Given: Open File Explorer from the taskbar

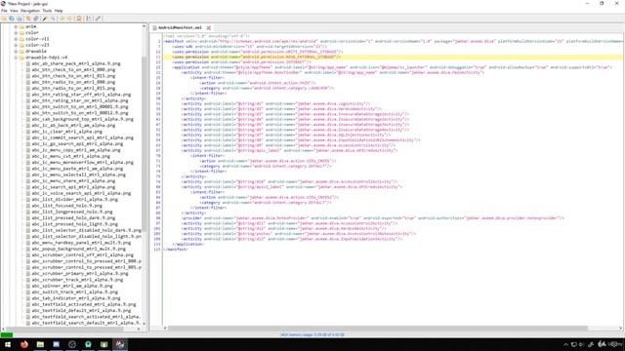Looking at the screenshot, I should pyautogui.click(x=40, y=344).
